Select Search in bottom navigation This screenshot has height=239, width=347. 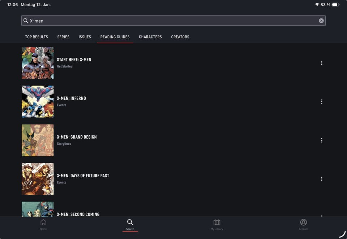(130, 225)
